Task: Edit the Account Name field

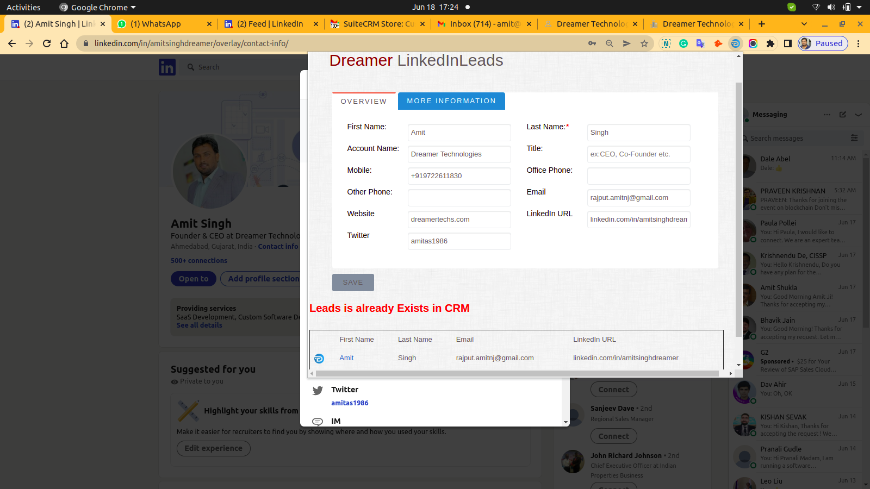Action: 459,154
